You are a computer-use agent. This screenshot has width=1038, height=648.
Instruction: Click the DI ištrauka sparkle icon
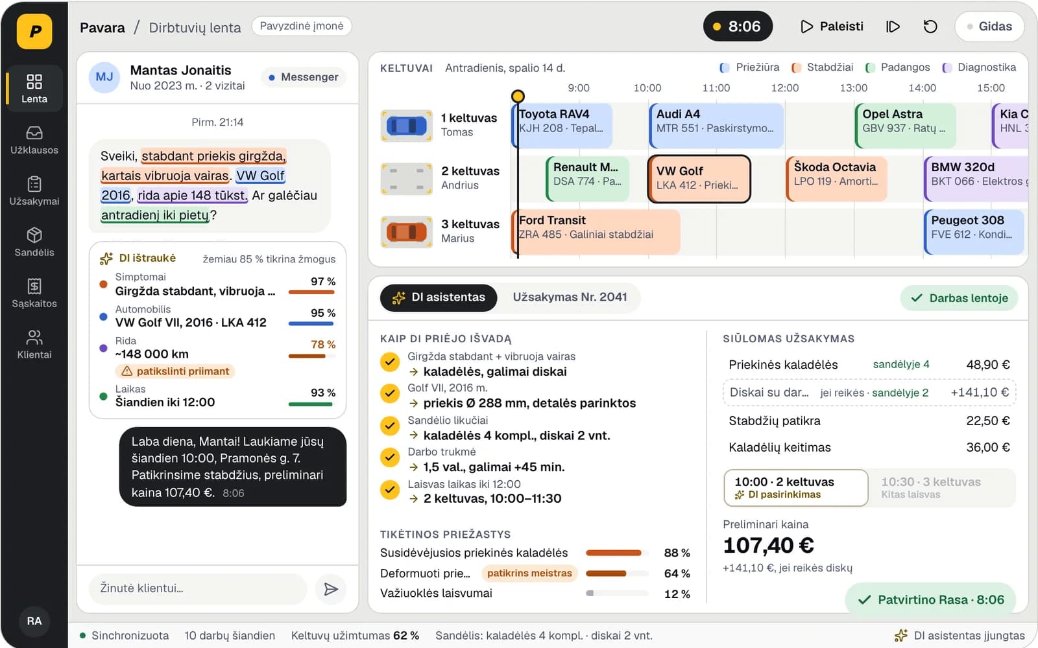106,259
